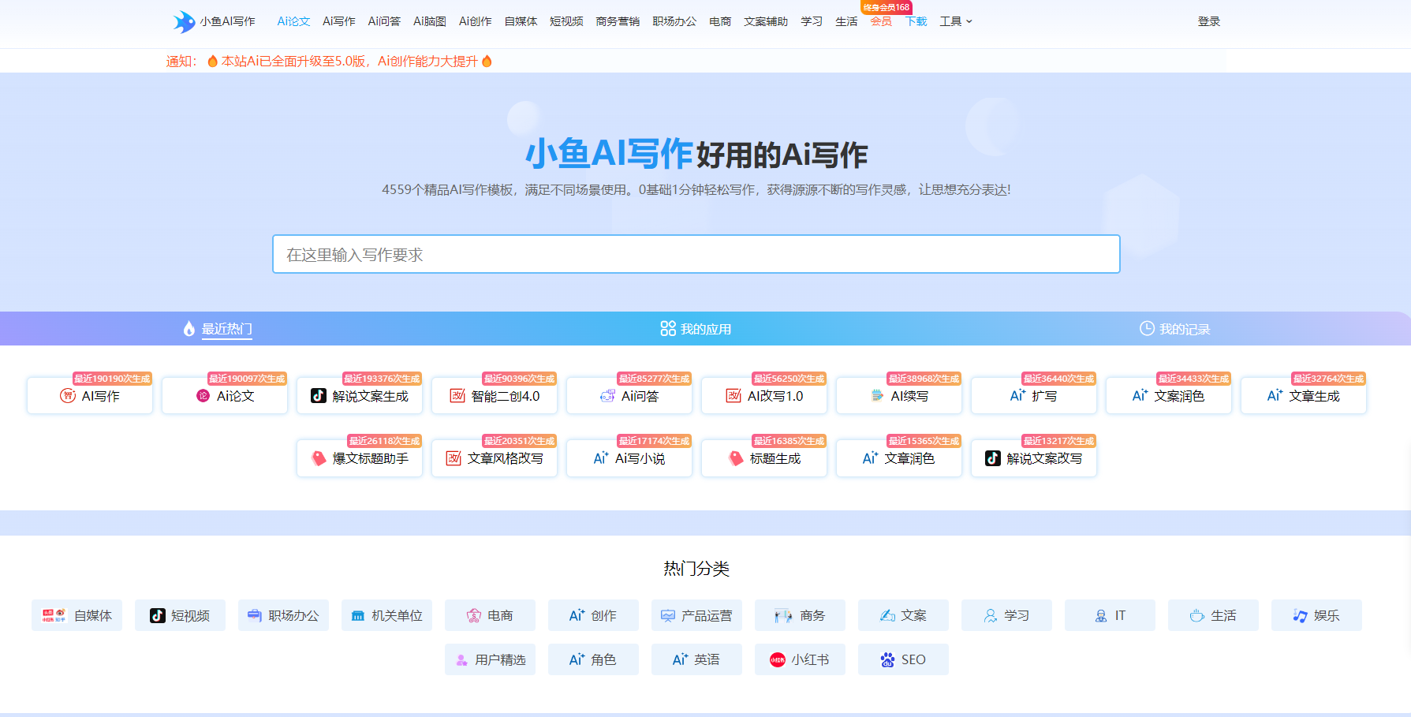Click the 娱乐 music note category
The width and height of the screenshot is (1411, 717).
(1301, 616)
